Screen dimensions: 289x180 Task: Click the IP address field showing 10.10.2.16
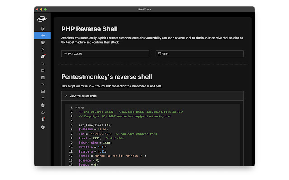pos(106,54)
